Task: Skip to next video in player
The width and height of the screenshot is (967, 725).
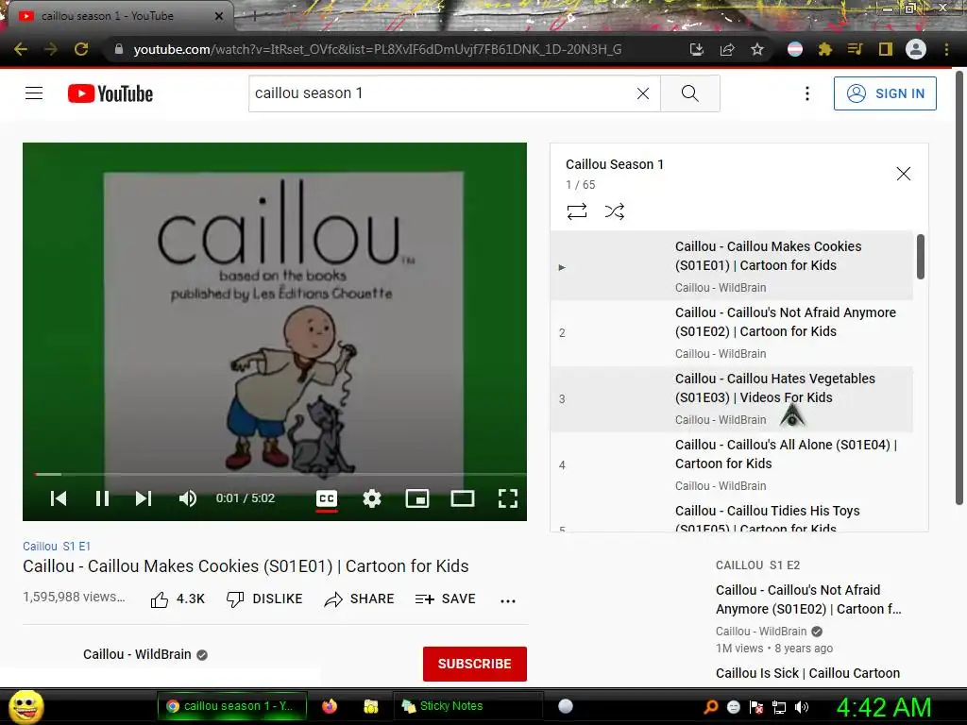Action: 144,498
